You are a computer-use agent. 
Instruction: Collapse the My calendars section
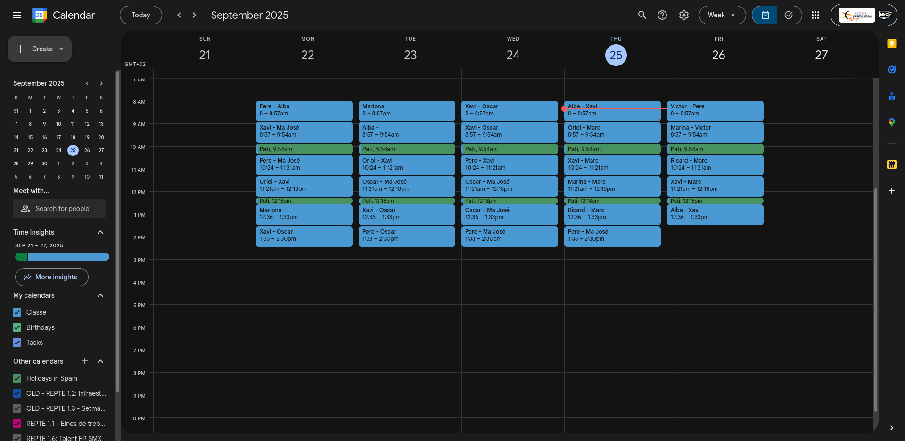click(100, 295)
